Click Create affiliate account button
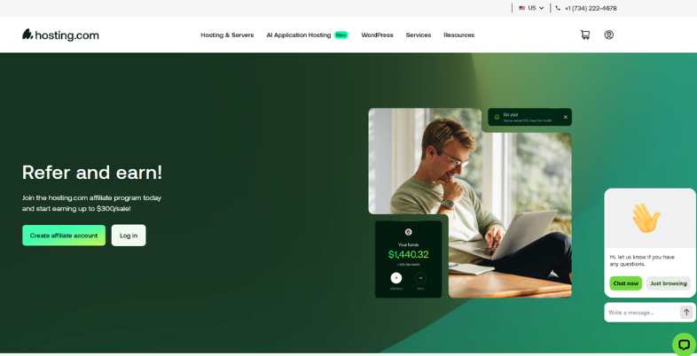 (x=64, y=236)
